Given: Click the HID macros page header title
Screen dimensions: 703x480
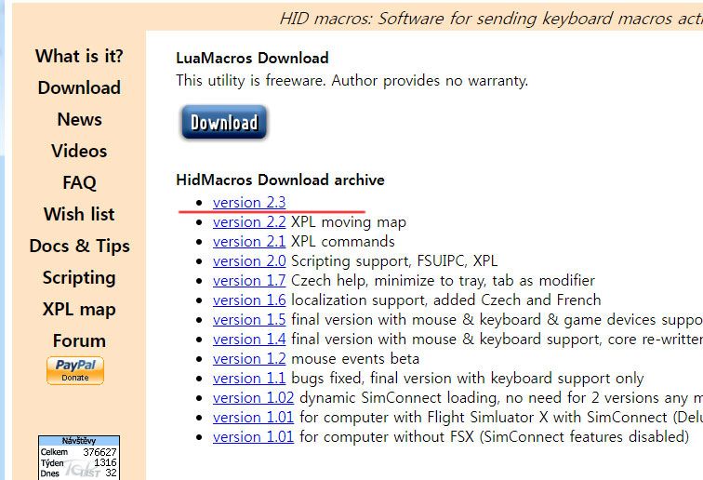Looking at the screenshot, I should tap(491, 19).
